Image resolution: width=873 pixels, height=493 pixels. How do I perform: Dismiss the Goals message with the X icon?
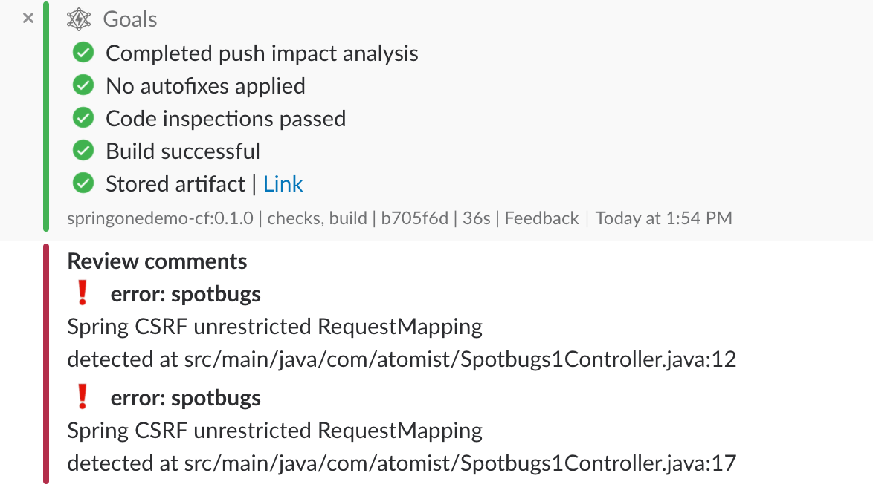tap(28, 19)
